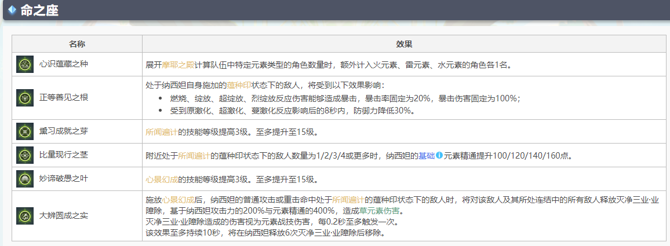Click 心景幻成 link in 大辨圆成之实 row

(178, 200)
